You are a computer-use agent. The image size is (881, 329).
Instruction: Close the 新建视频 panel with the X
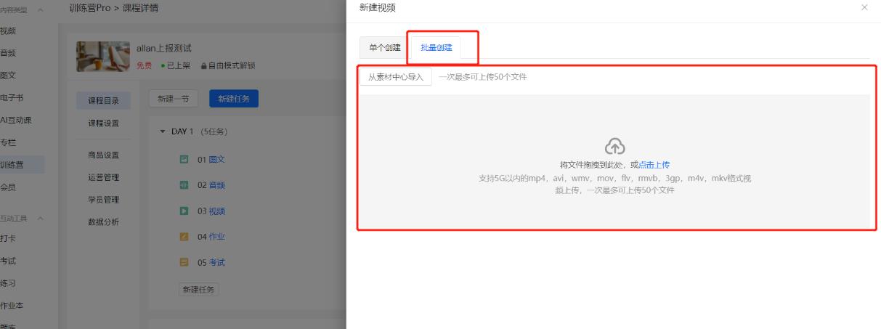tap(864, 7)
